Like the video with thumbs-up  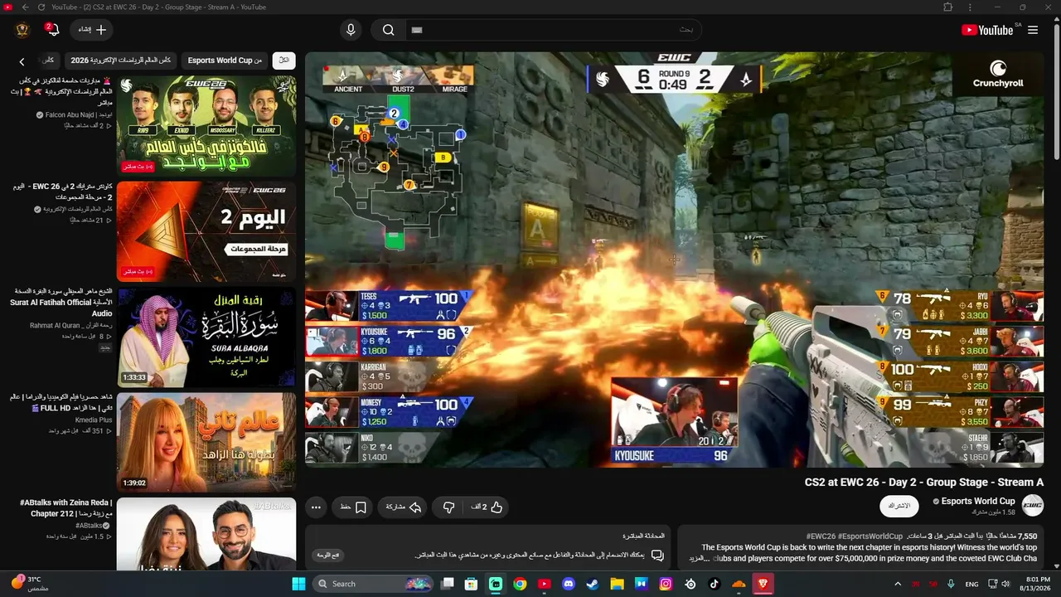click(x=487, y=507)
